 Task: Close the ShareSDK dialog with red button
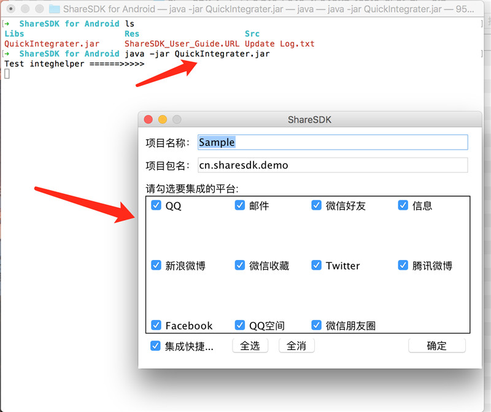pyautogui.click(x=148, y=120)
